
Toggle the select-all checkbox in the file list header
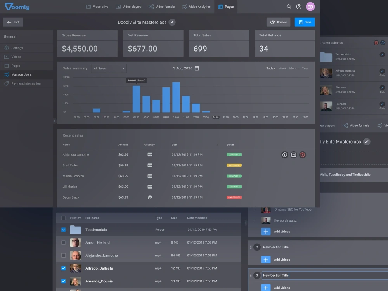pos(63,218)
